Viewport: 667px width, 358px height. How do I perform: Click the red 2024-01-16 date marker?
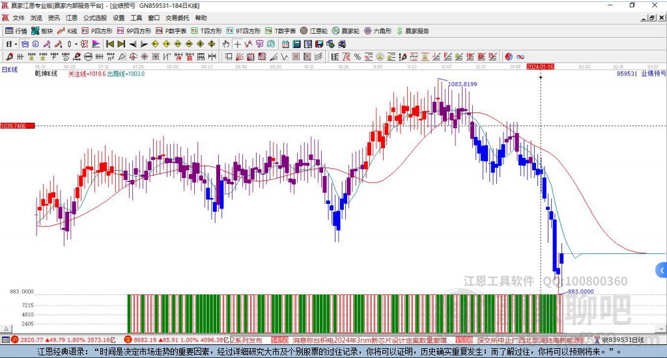pos(540,66)
